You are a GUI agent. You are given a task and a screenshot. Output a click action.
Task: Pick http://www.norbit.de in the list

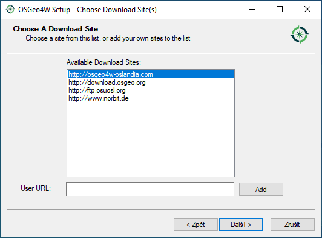click(x=151, y=98)
